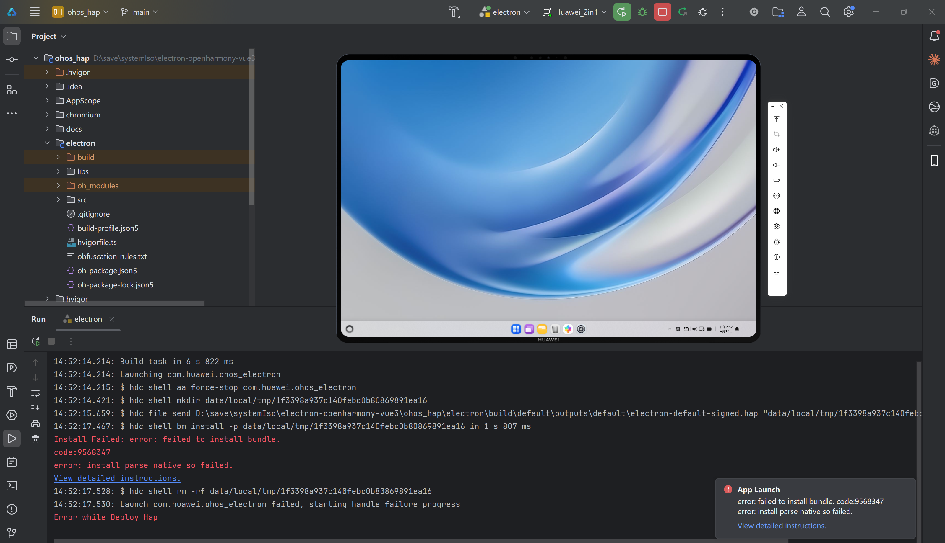Toggle soft-wrap in Run console

(35, 393)
